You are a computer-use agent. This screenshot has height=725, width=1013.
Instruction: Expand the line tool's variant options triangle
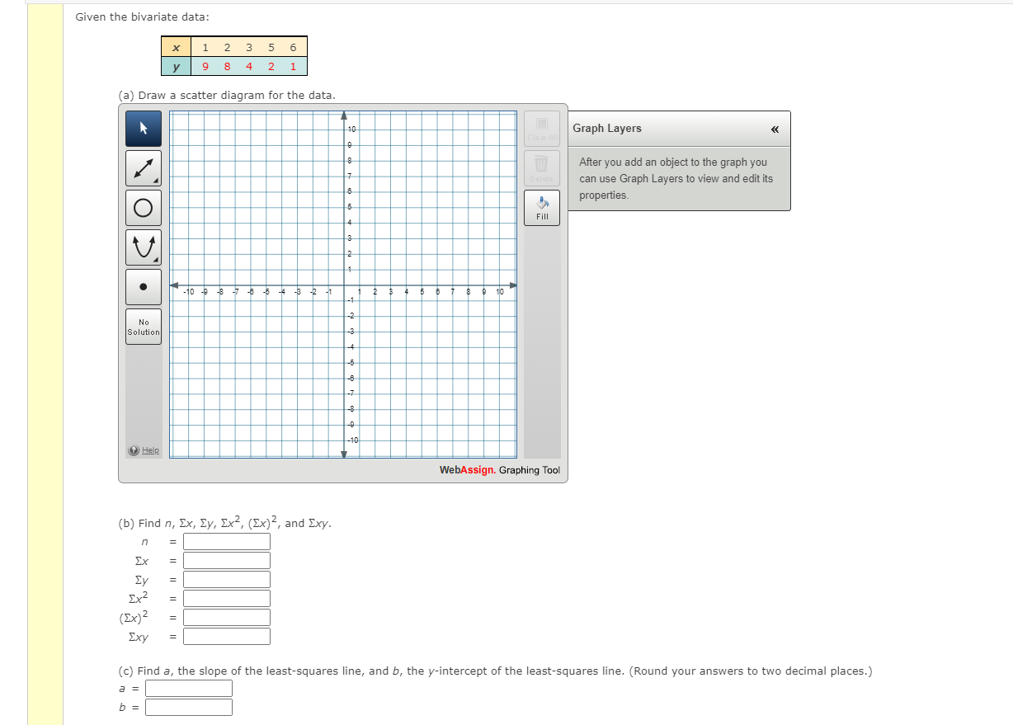pos(154,179)
